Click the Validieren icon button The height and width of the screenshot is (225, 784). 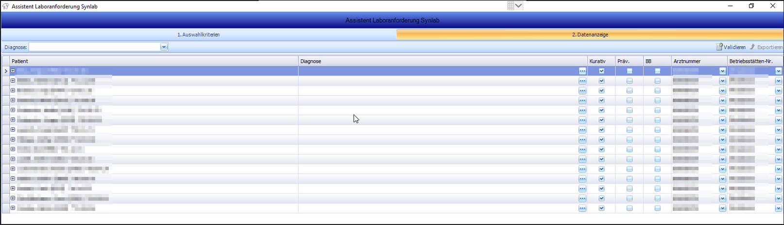[x=719, y=47]
